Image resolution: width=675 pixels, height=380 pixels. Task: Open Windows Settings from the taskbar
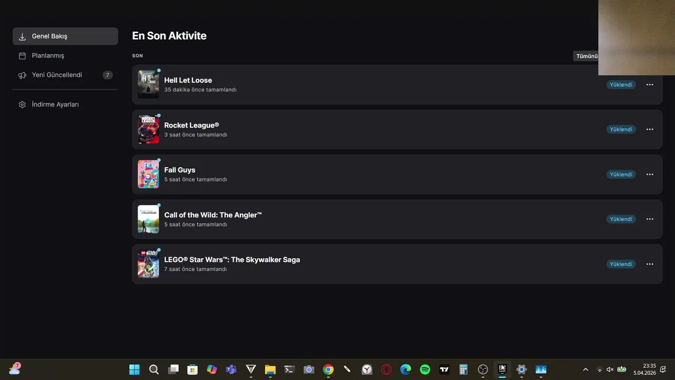point(522,369)
